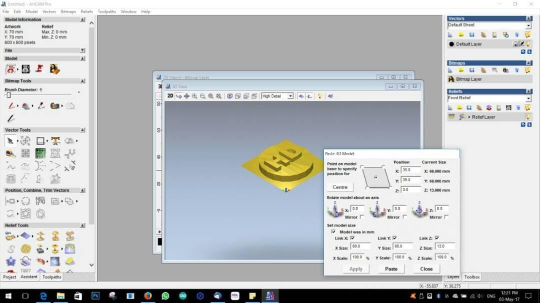Screen dimensions: 540x303
Task: Open the Mona Lisa image model icon
Action: pyautogui.click(x=54, y=69)
